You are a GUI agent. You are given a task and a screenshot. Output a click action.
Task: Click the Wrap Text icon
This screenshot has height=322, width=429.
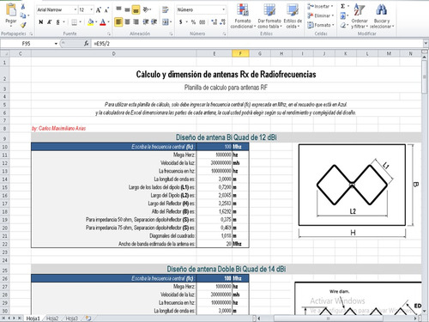(x=165, y=9)
